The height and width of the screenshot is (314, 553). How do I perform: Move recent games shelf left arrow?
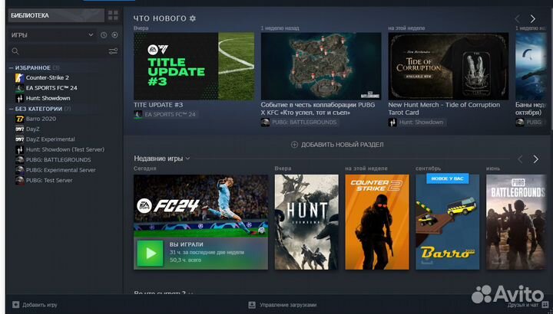point(520,159)
